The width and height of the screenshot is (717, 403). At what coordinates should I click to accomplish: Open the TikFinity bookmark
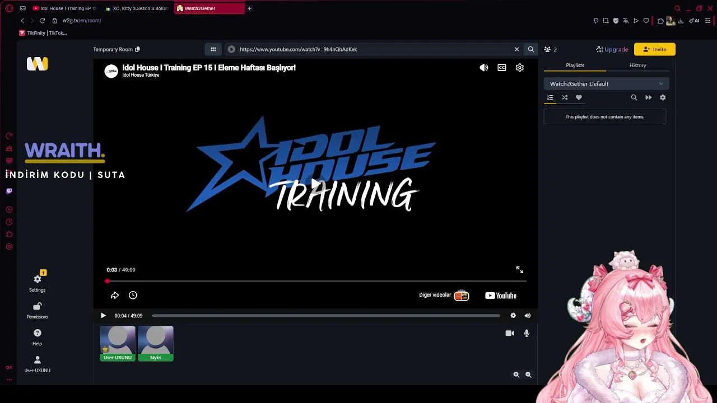[x=43, y=33]
